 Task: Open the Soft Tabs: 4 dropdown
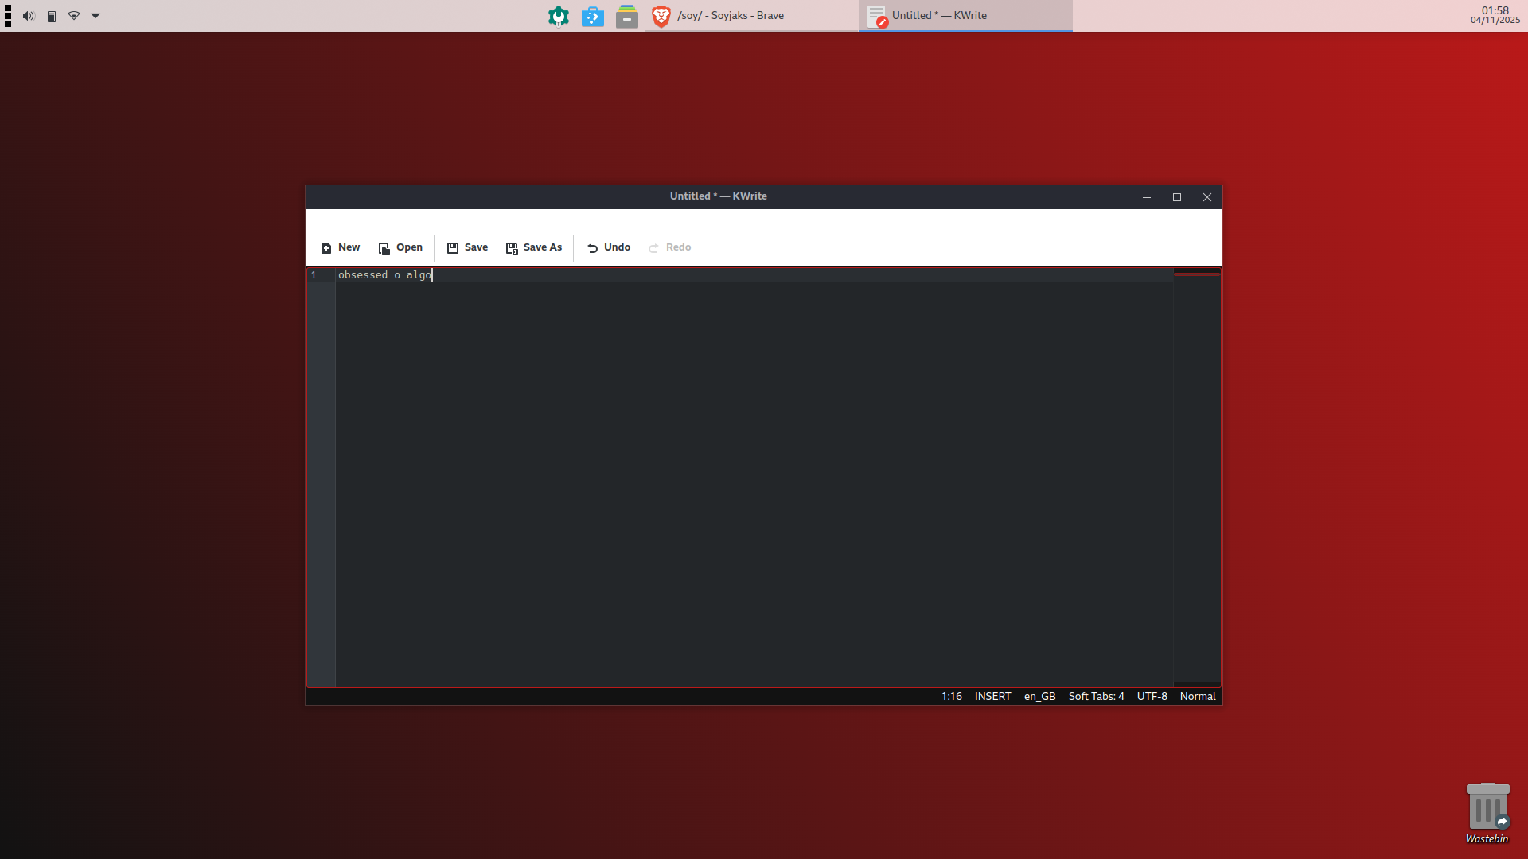1096,696
